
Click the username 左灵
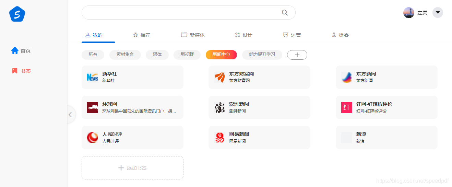point(422,13)
